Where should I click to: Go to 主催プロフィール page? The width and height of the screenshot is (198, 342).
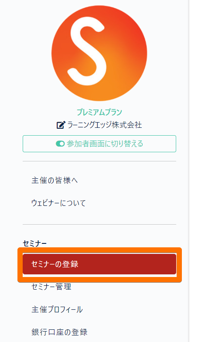pyautogui.click(x=57, y=310)
